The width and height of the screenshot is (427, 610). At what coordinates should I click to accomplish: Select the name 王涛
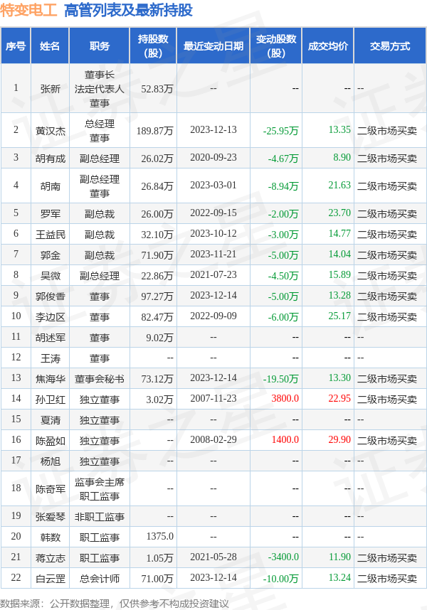click(51, 358)
